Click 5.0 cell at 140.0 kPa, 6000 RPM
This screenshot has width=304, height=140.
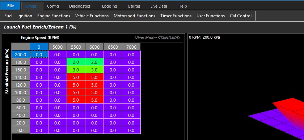tap(94, 77)
